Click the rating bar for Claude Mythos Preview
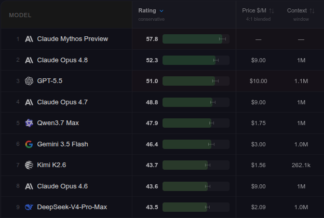 coord(196,39)
